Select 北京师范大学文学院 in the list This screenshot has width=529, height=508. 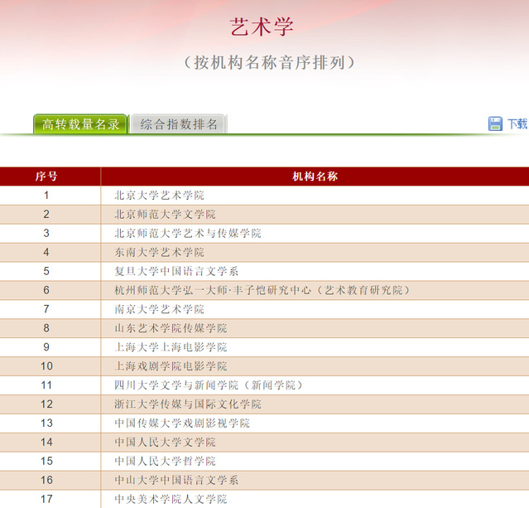[165, 215]
